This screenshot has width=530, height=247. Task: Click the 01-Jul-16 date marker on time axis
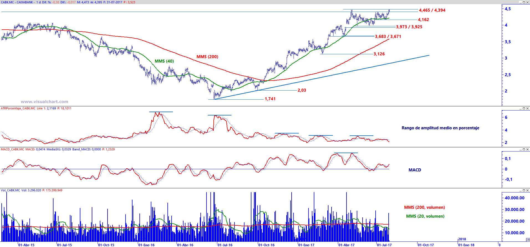click(x=225, y=245)
